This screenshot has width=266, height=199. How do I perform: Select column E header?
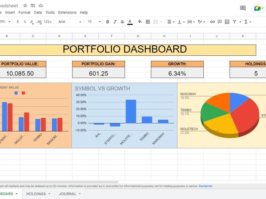point(85,36)
